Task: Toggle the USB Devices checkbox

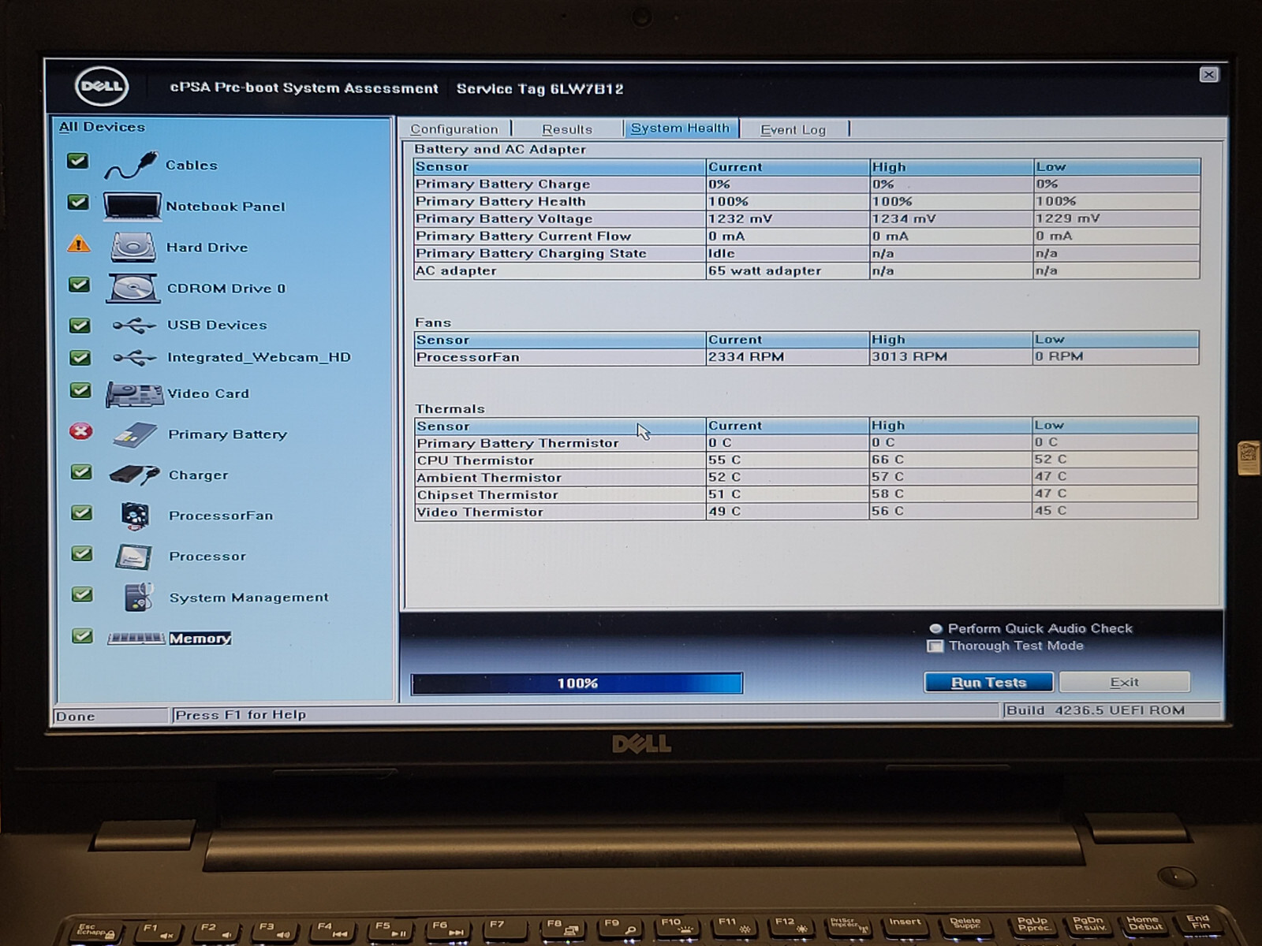Action: (x=79, y=325)
